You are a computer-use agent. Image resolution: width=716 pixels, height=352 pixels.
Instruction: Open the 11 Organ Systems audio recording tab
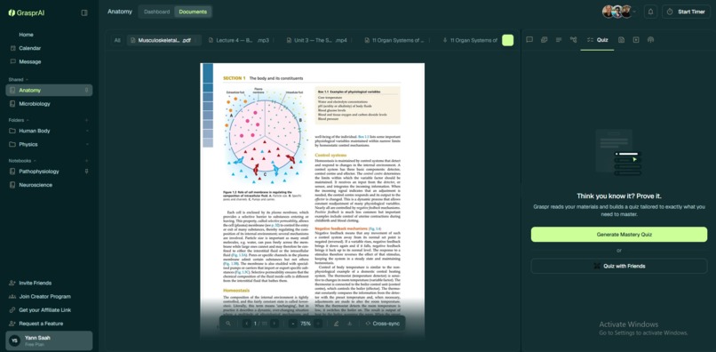click(x=470, y=40)
